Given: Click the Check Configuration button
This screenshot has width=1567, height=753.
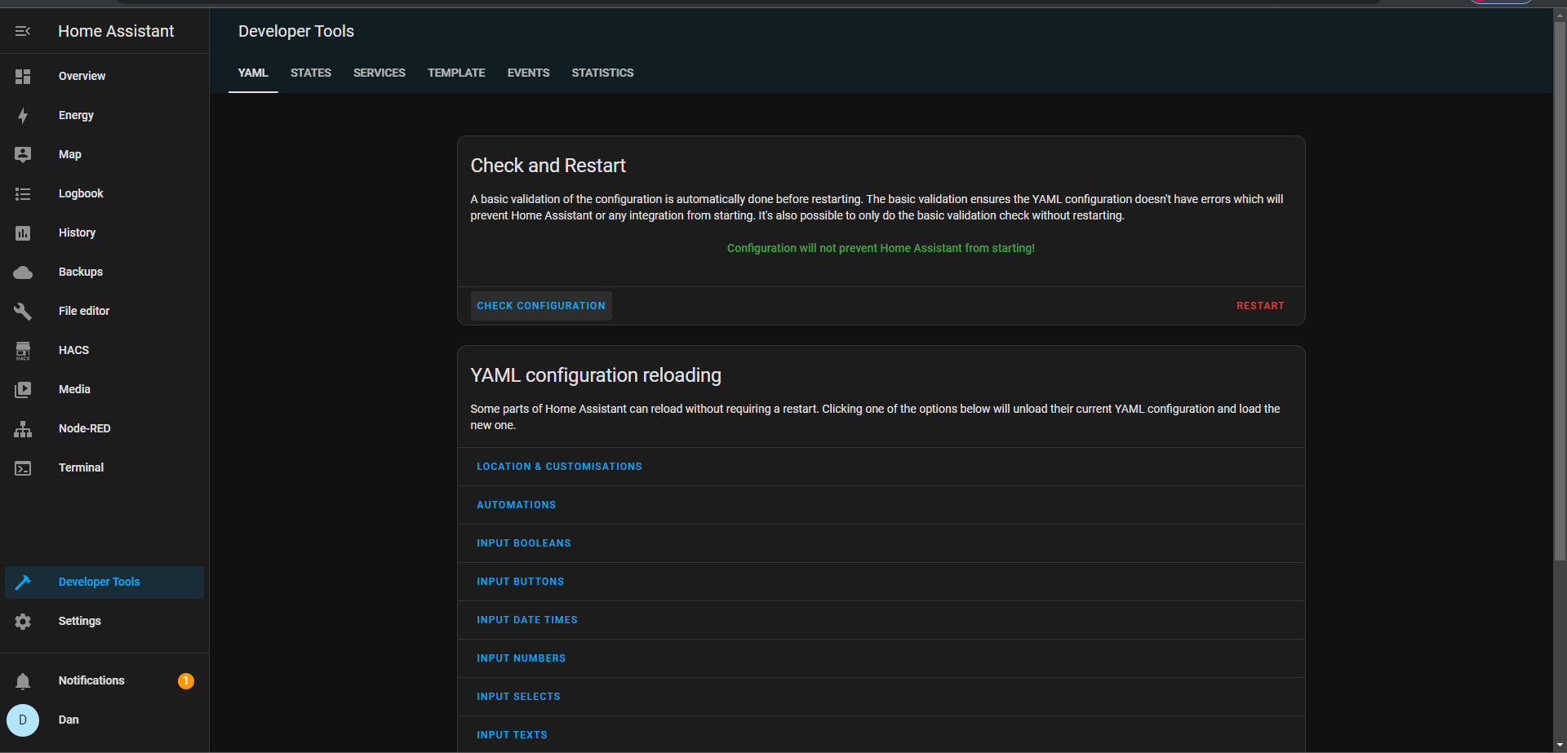Looking at the screenshot, I should [x=541, y=306].
